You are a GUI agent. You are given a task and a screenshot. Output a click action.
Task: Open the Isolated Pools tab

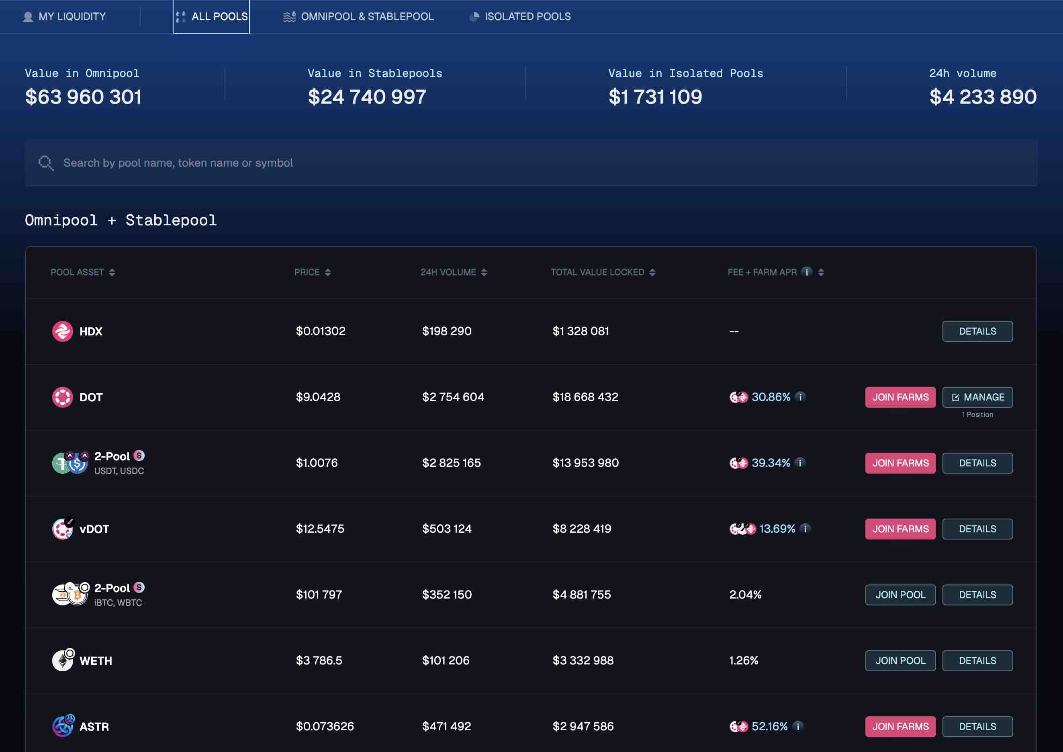tap(520, 16)
